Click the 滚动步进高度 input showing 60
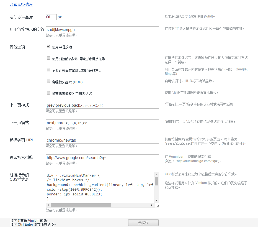Screen dimensions: 258x227 pos(51,17)
